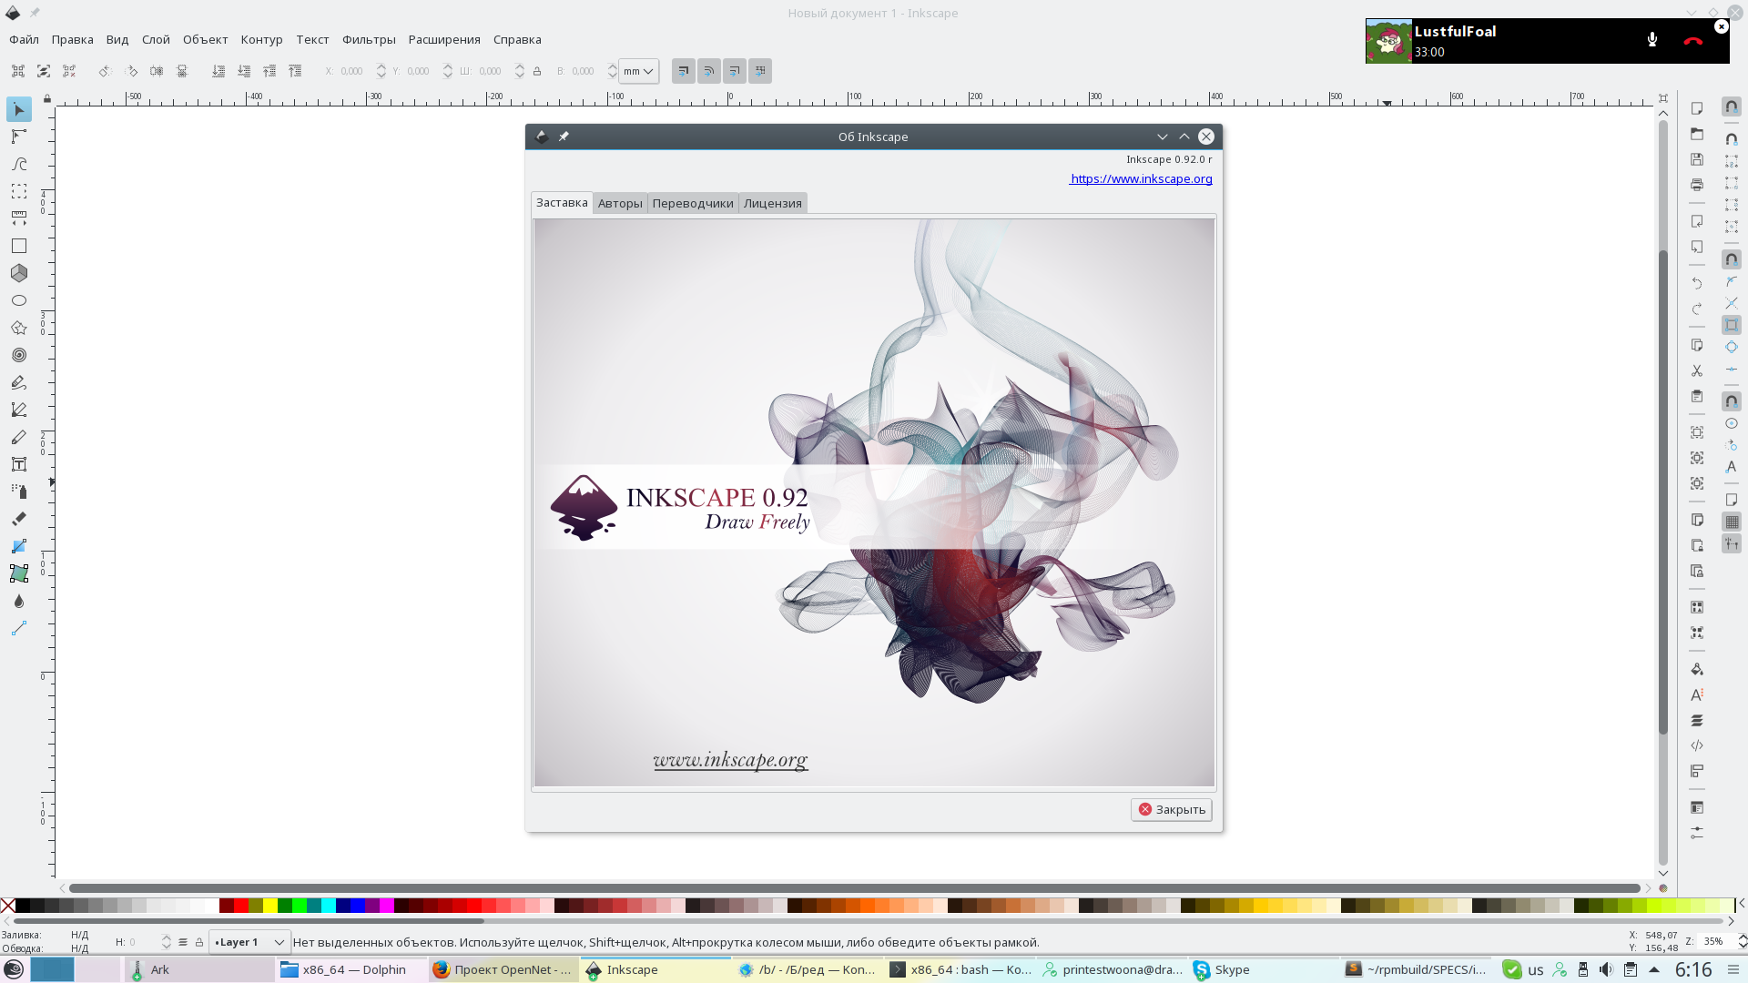Screen dimensions: 1748x983
Task: Click the zoom percentage stepper
Action: 1742,941
